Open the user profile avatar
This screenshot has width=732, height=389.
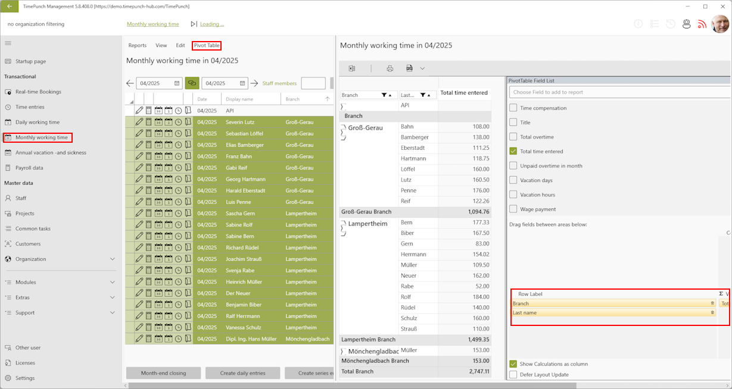(720, 24)
